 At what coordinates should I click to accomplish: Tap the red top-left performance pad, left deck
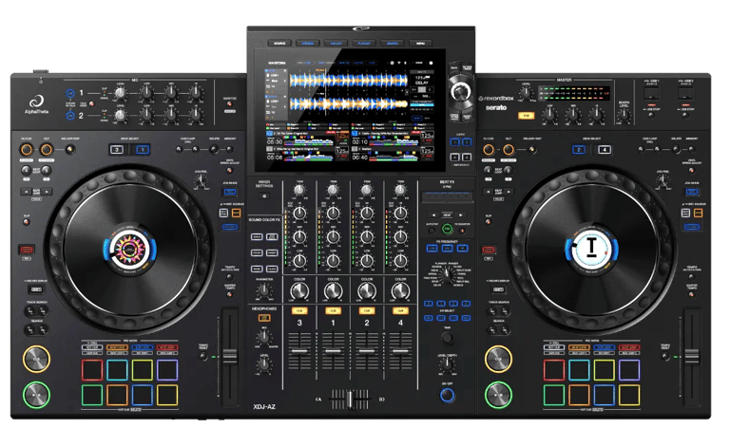[x=92, y=370]
